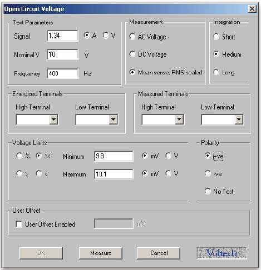
Task: Select Short integration
Action: pos(216,37)
